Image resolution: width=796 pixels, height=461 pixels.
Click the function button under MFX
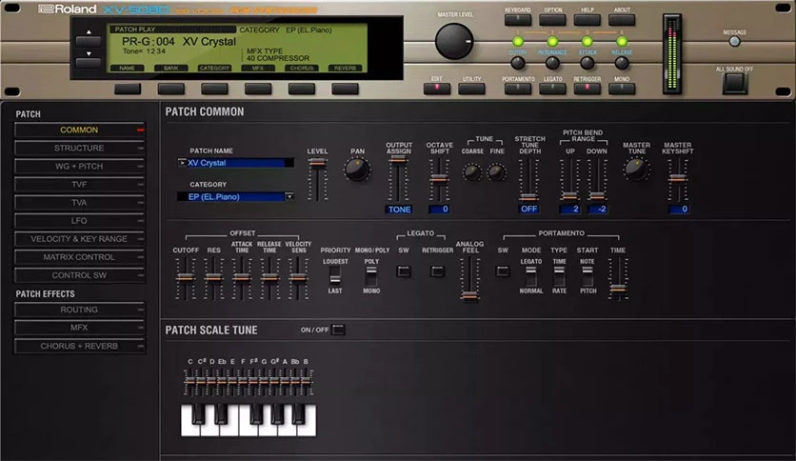point(258,89)
